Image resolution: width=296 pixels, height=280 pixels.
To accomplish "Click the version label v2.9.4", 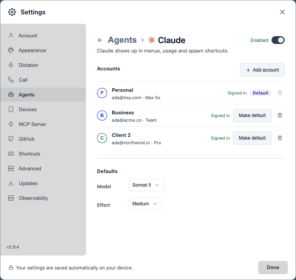I will click(x=12, y=247).
